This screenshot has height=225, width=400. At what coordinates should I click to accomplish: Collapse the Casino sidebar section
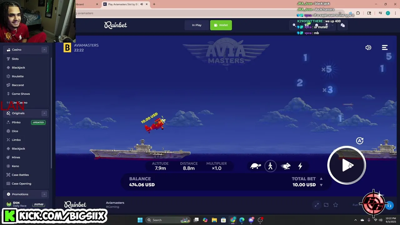click(44, 50)
